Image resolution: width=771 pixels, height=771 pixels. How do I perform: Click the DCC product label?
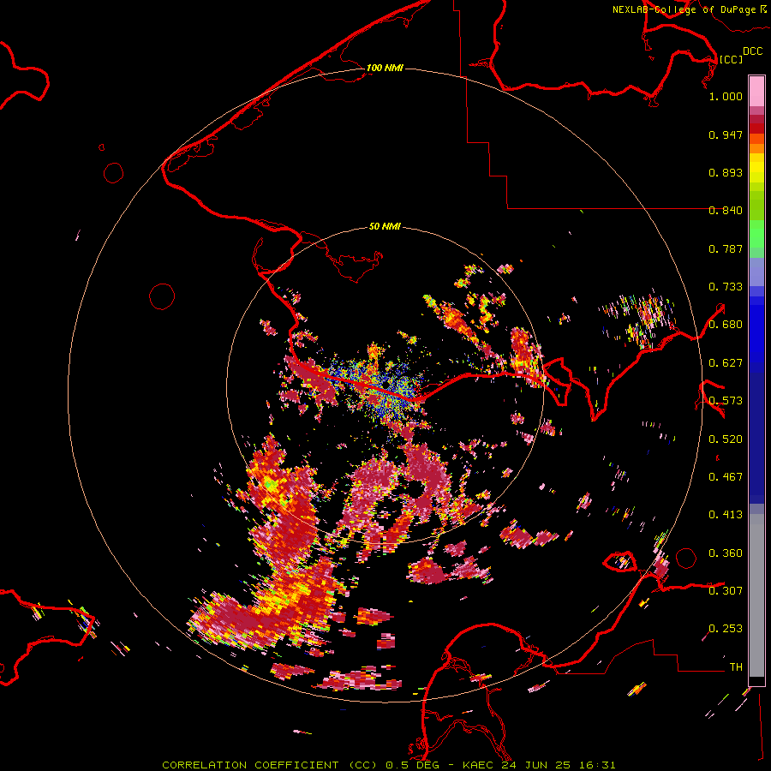pos(752,51)
